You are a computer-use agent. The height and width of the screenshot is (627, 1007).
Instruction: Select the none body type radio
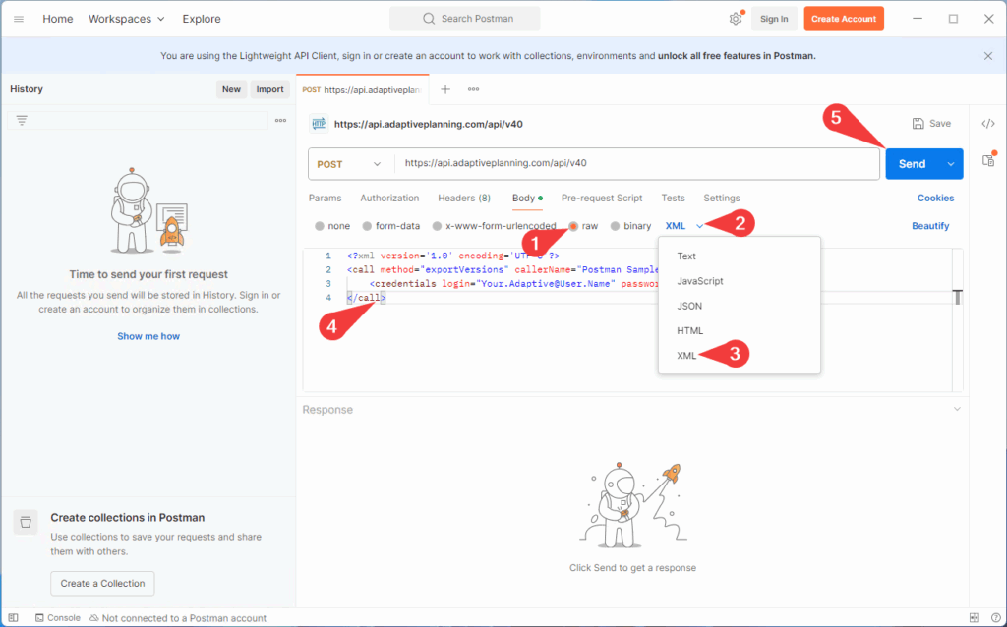point(320,226)
